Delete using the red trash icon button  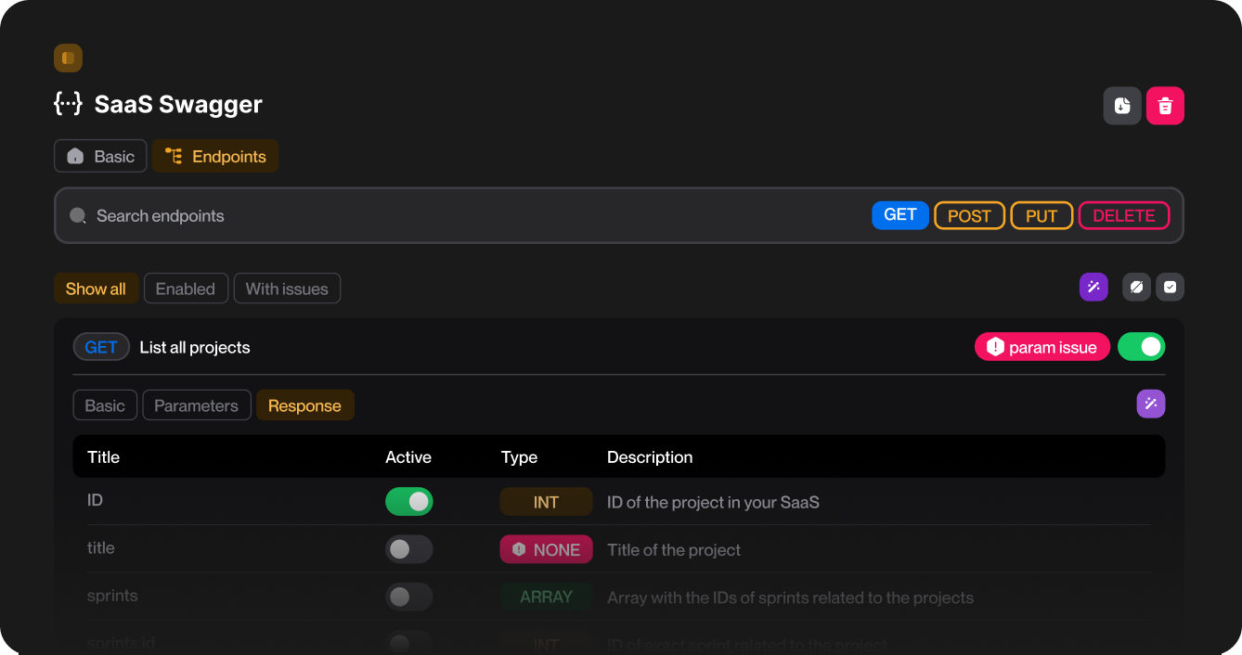pyautogui.click(x=1165, y=106)
